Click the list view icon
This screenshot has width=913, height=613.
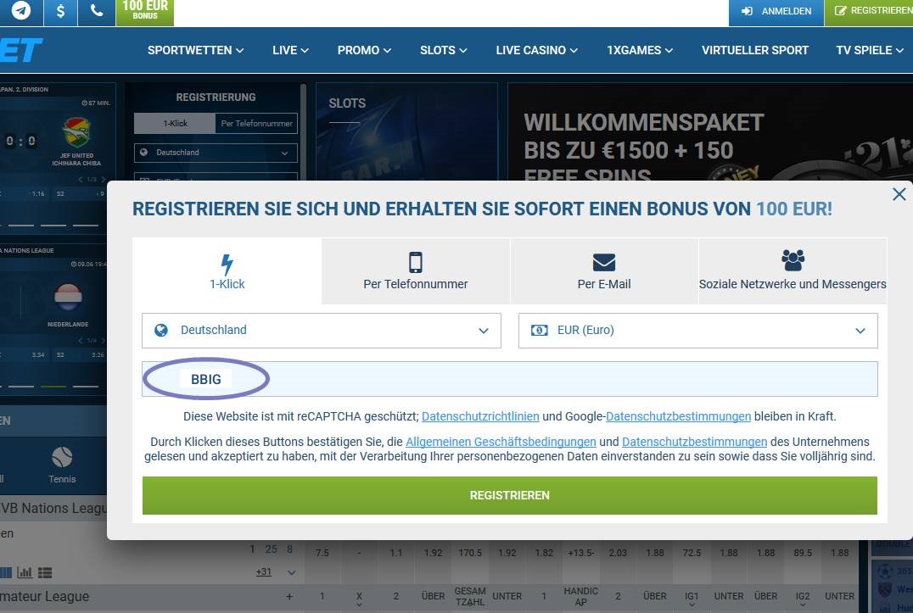[45, 573]
